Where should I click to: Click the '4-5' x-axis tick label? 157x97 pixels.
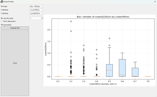109,81
